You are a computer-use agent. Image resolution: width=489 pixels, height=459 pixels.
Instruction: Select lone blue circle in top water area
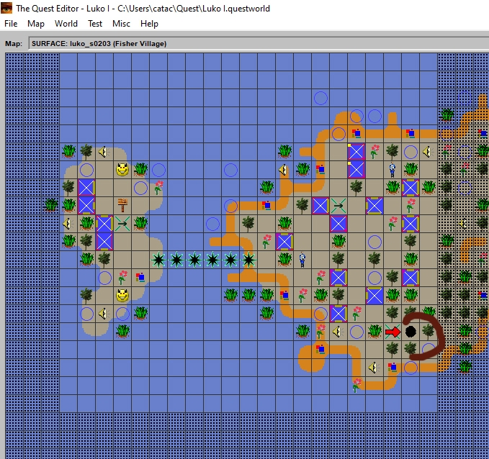320,98
